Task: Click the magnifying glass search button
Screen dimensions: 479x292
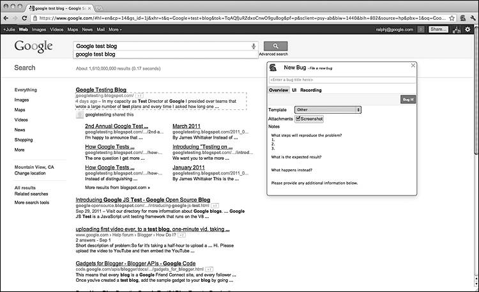Action: click(275, 46)
